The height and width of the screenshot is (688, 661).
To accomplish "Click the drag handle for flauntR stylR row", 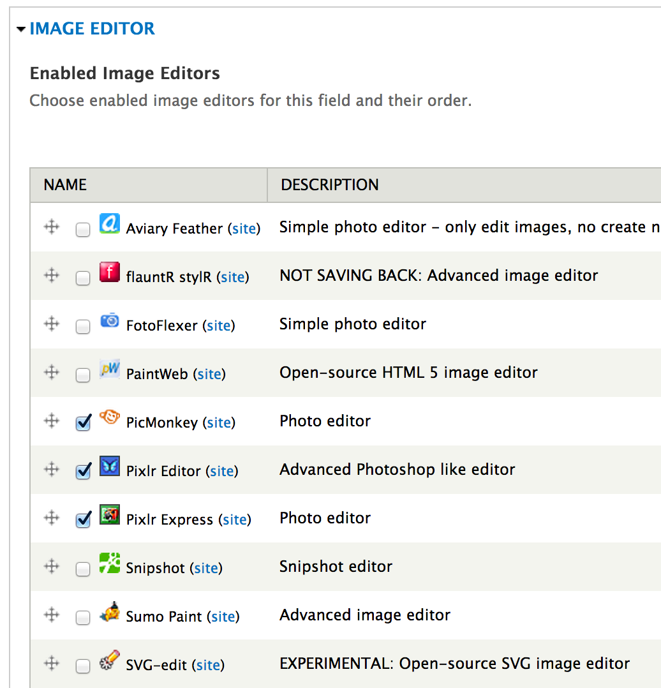I will click(52, 276).
